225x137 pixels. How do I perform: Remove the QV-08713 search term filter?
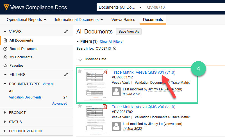pyautogui.click(x=115, y=48)
